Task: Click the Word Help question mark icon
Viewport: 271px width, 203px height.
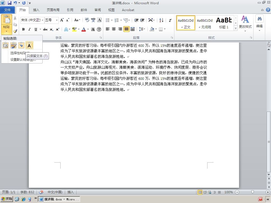Action: 268,10
